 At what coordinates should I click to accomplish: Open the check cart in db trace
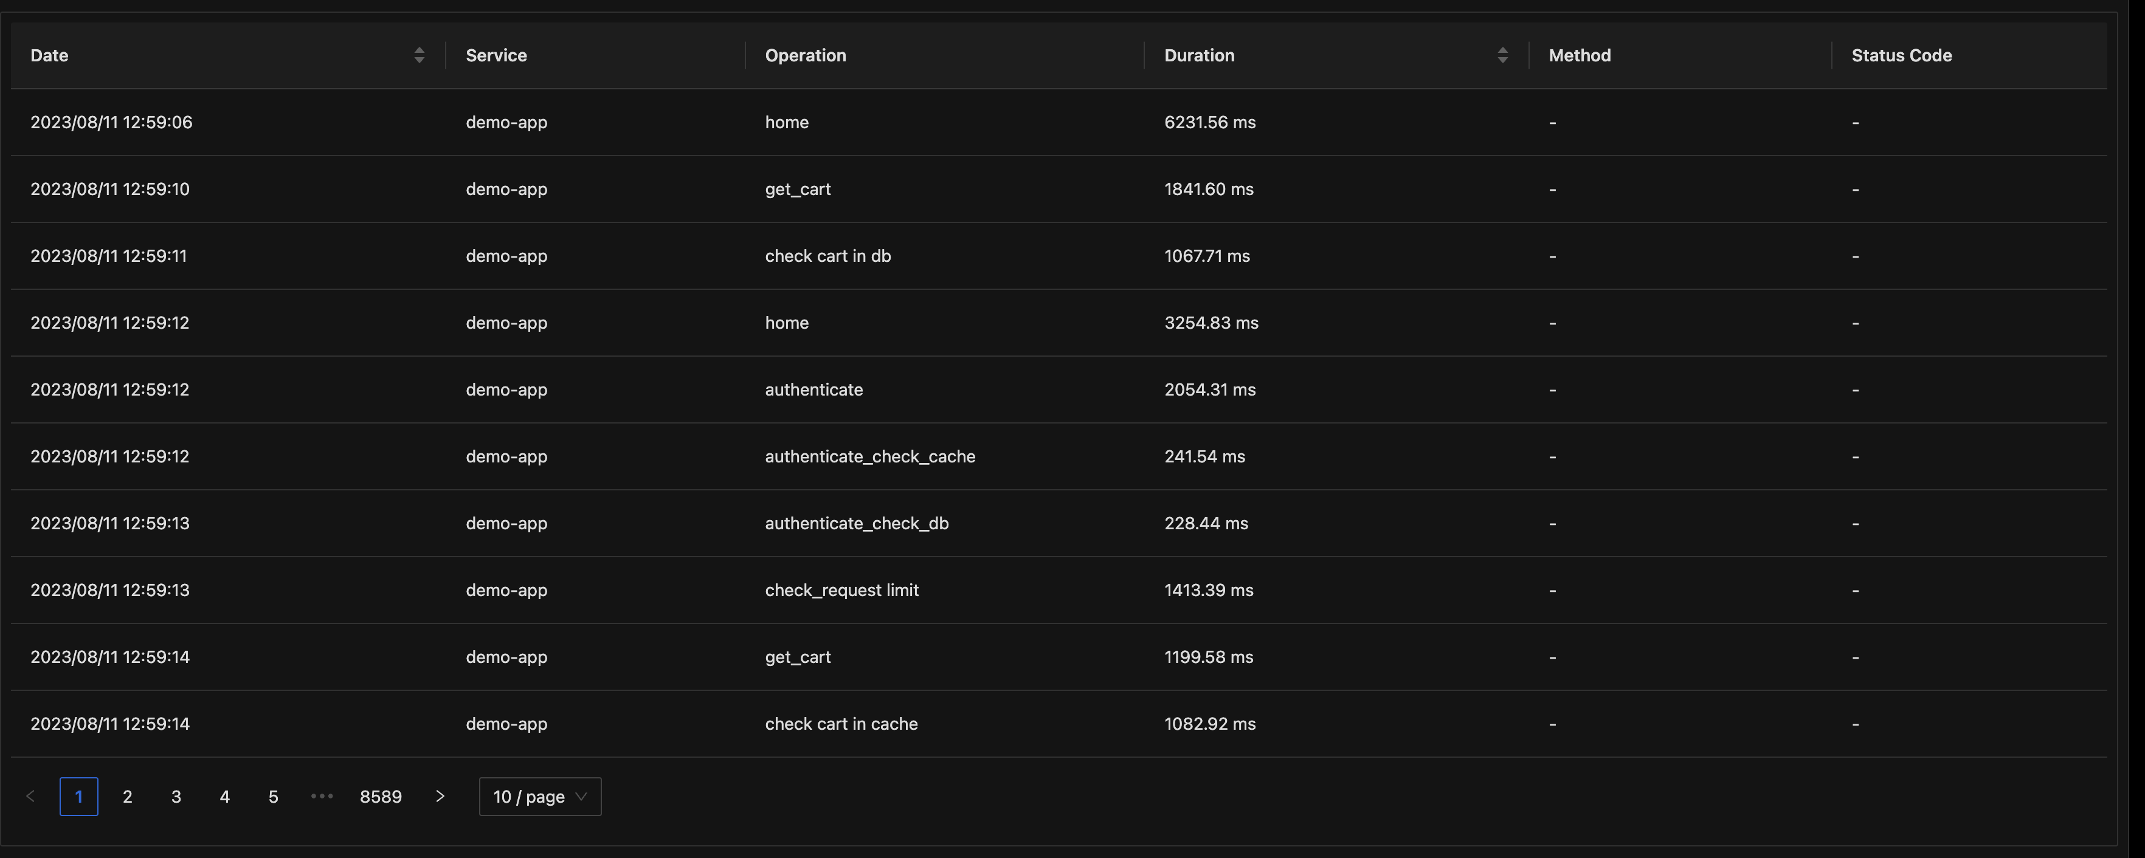pyautogui.click(x=827, y=255)
